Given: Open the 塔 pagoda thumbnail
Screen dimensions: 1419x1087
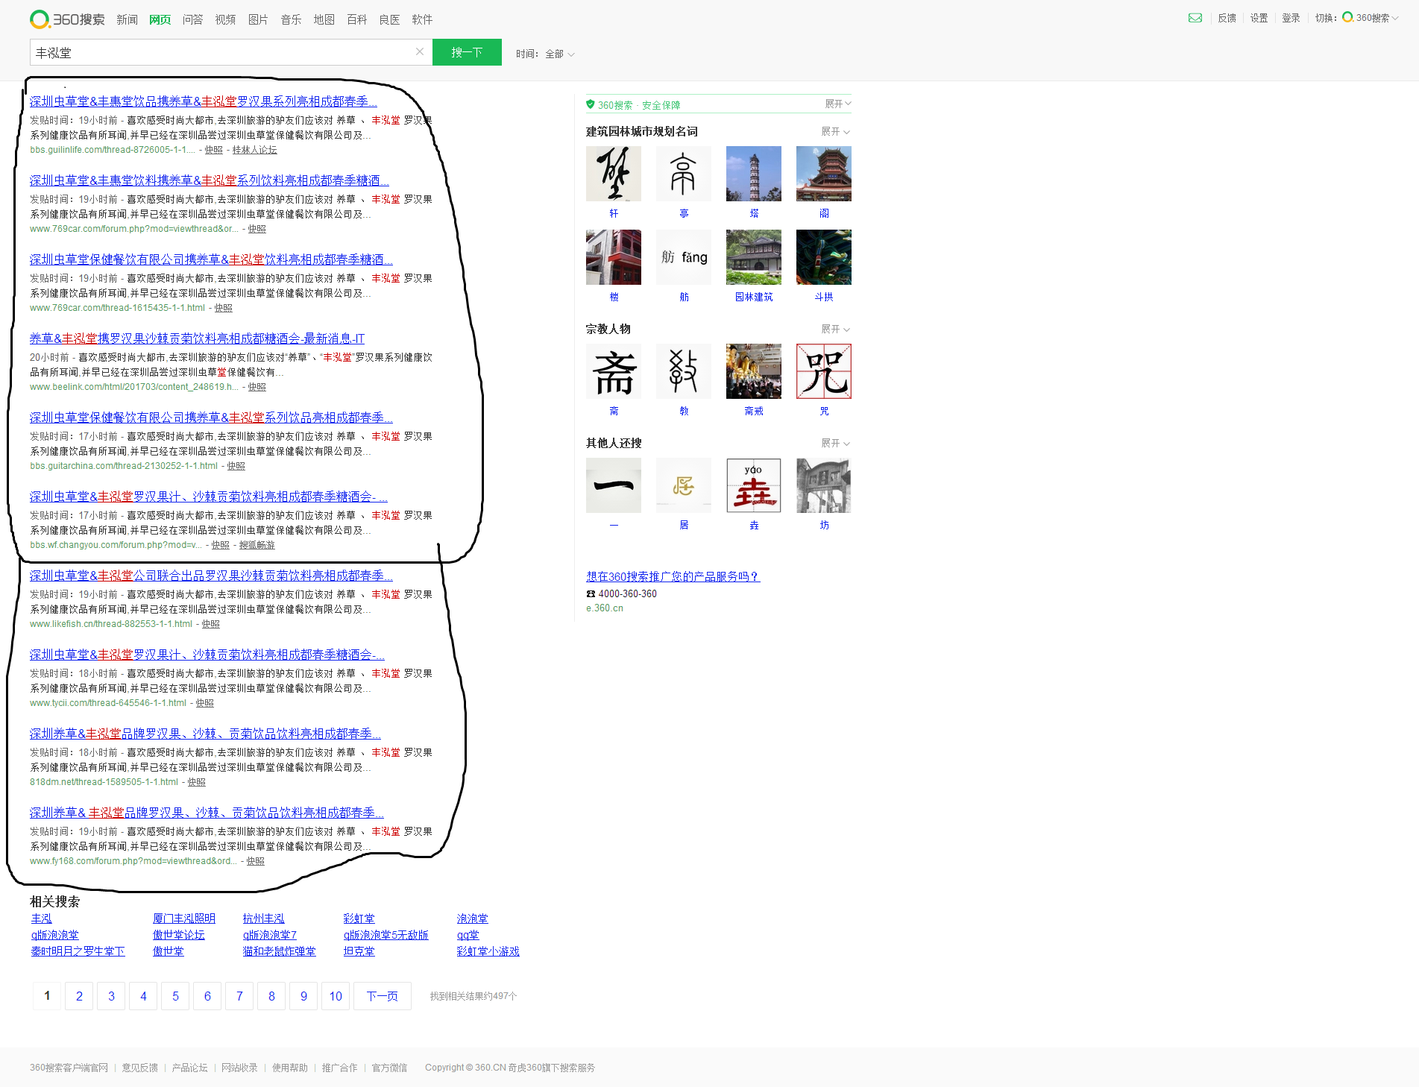Looking at the screenshot, I should coord(754,174).
